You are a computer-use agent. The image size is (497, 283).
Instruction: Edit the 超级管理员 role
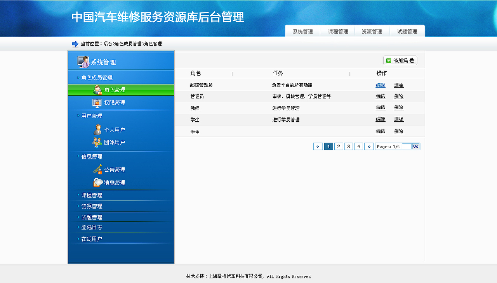pyautogui.click(x=381, y=85)
